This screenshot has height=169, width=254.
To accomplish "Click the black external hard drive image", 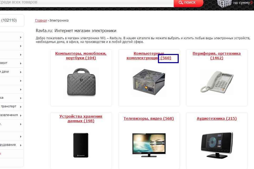I will pyautogui.click(x=81, y=145).
